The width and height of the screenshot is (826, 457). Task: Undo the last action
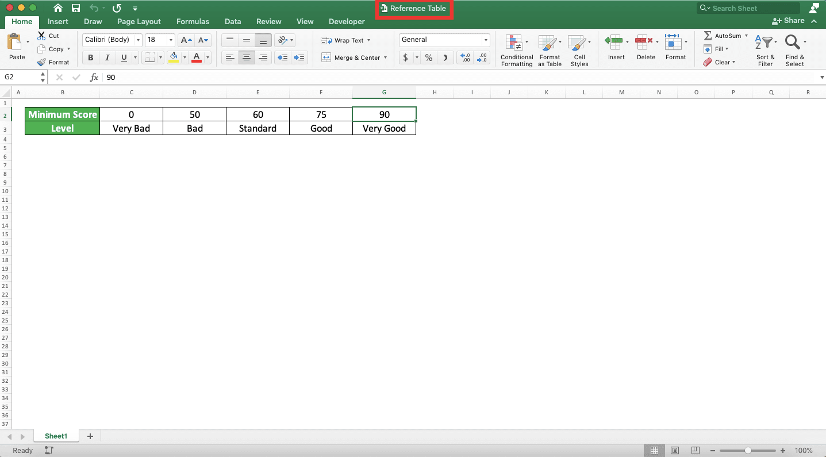coord(94,8)
